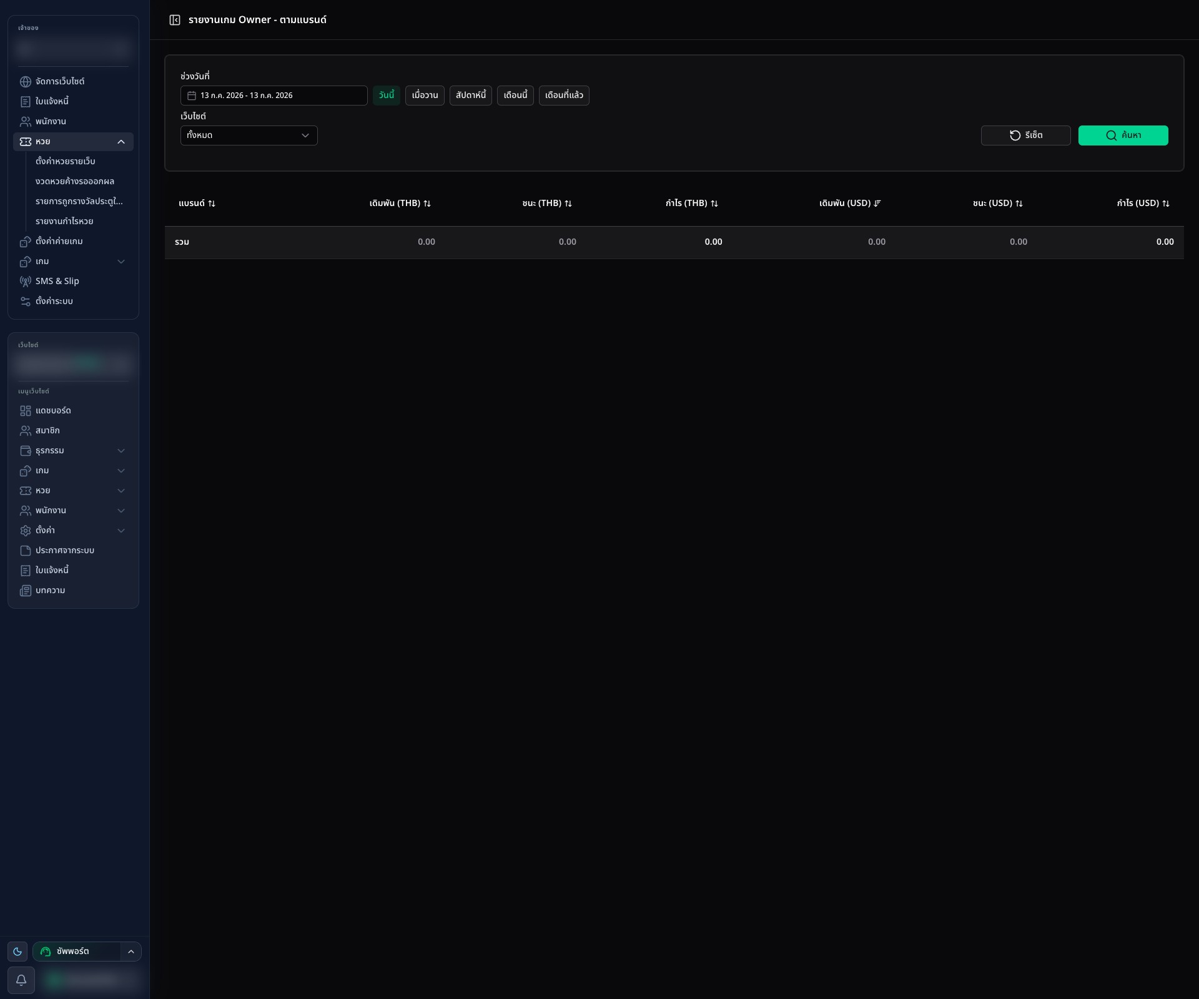
Task: Open แดชบอร์ด dashboard grid icon
Action: pos(26,411)
